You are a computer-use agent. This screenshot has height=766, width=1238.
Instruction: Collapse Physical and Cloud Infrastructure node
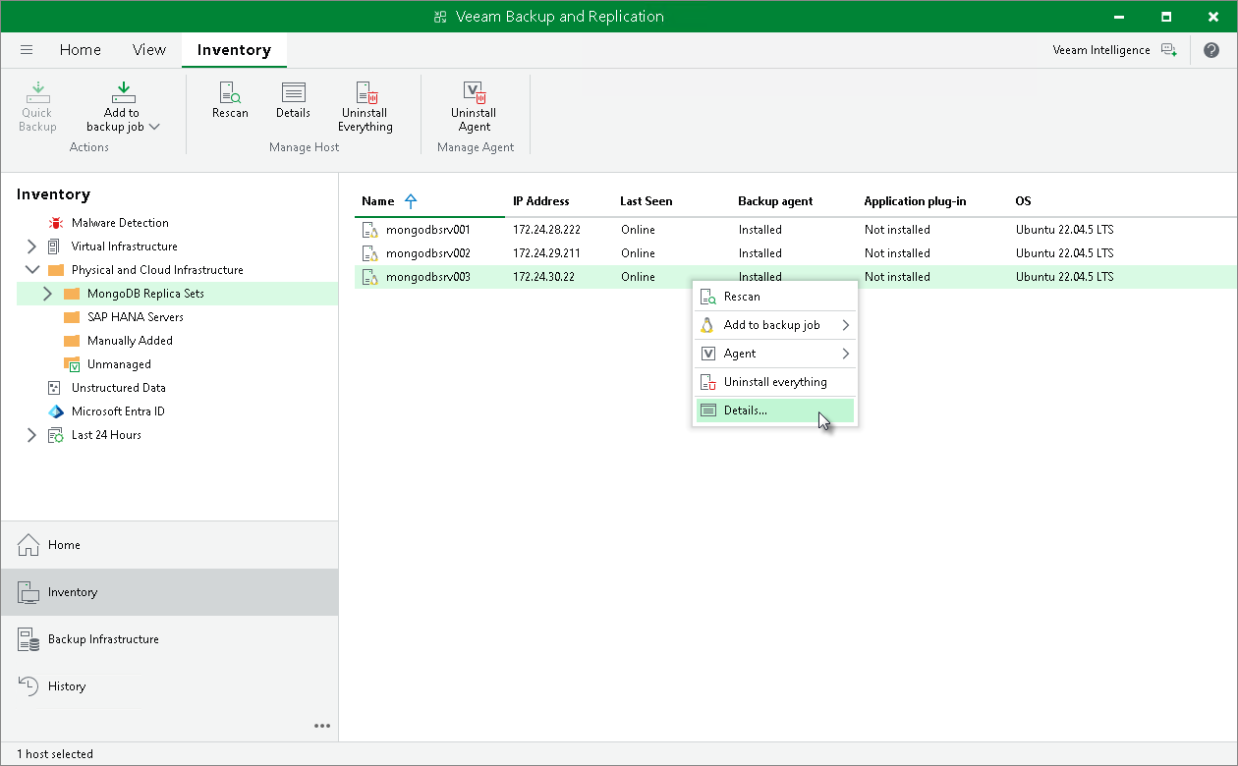click(31, 270)
